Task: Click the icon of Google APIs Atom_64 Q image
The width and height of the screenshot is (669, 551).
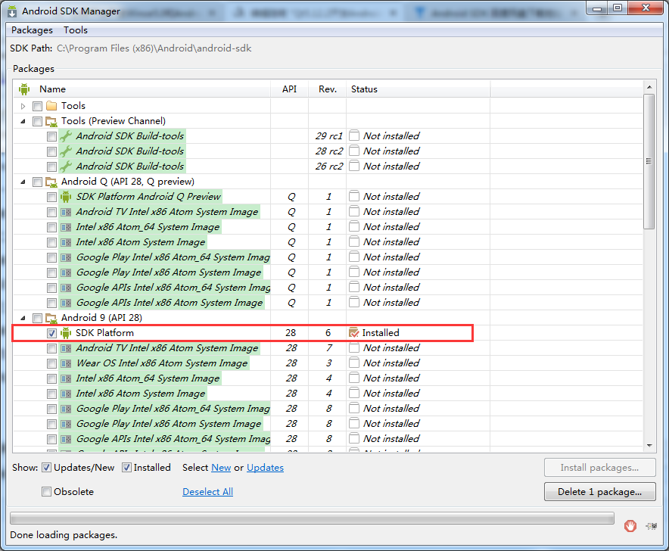Action: point(66,288)
